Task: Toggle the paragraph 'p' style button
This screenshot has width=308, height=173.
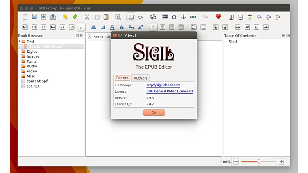Action: pos(81,27)
